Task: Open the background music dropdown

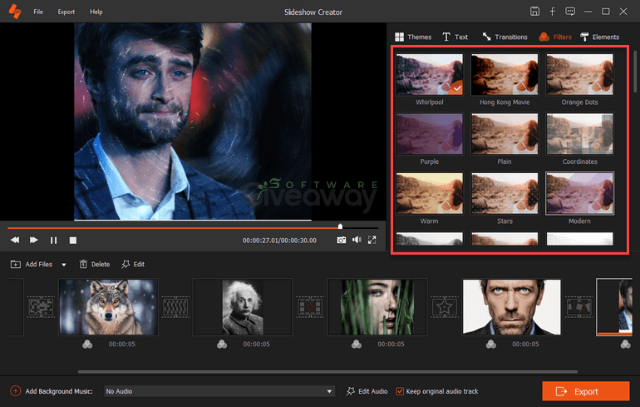Action: pos(329,391)
